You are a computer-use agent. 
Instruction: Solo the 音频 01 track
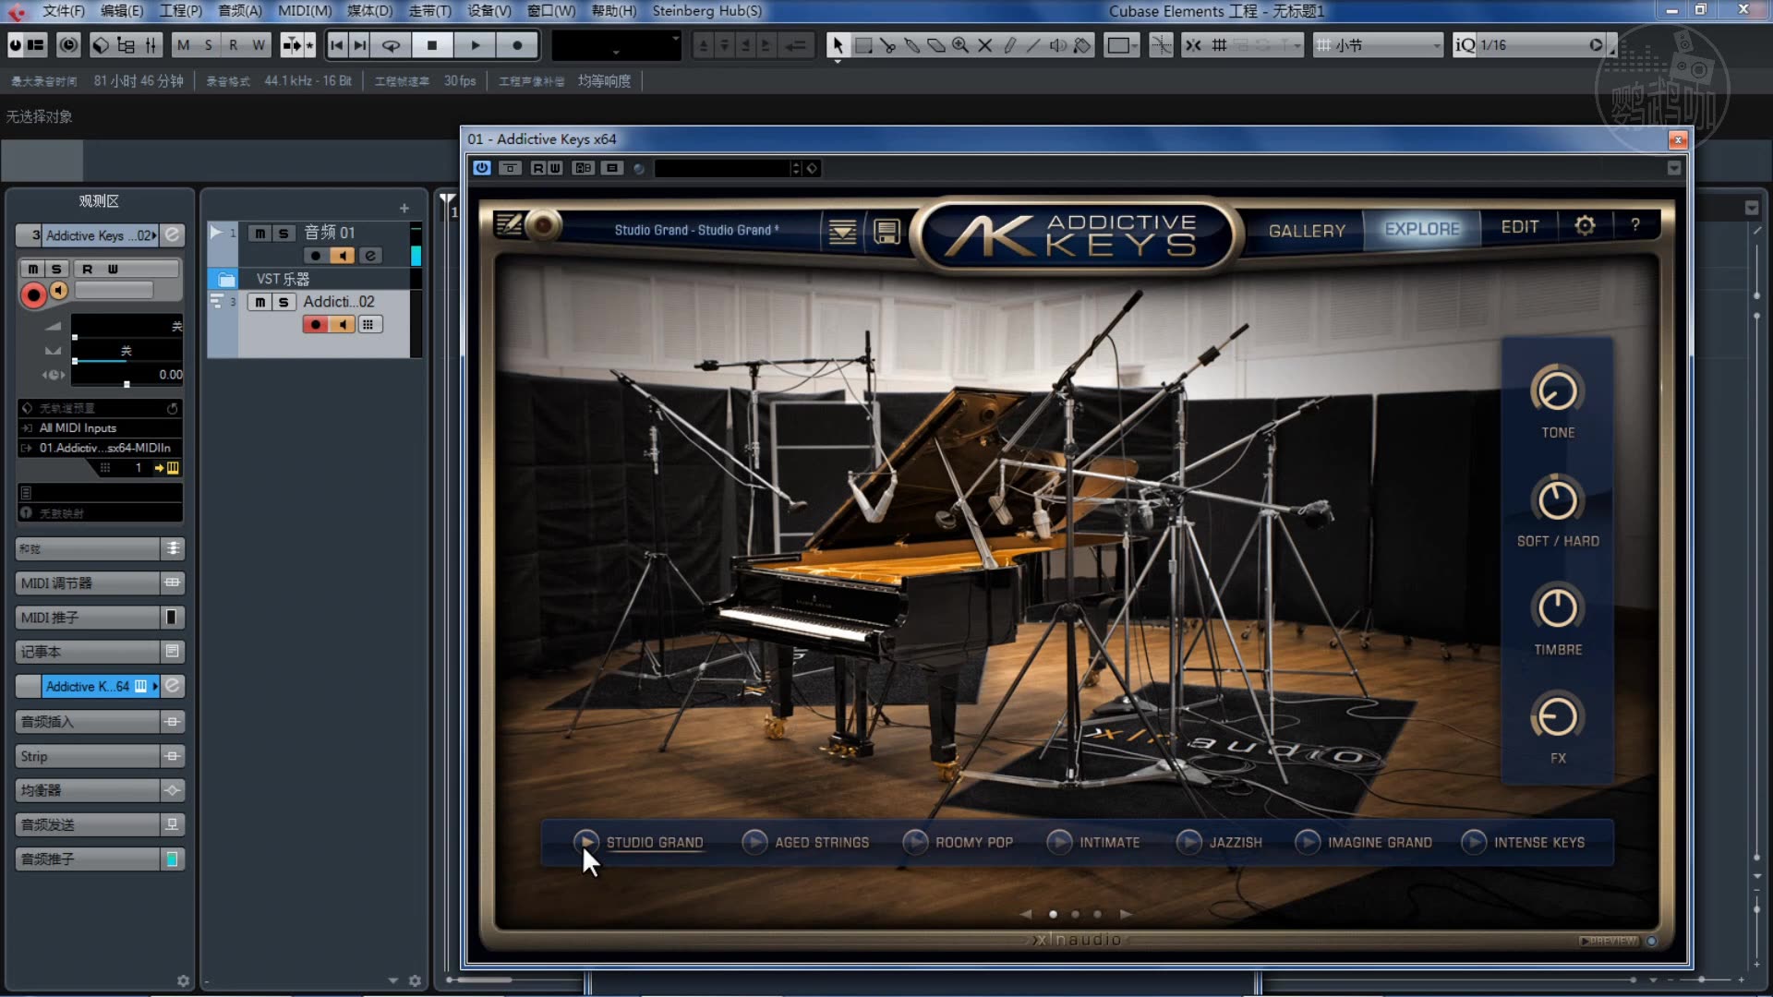coord(283,234)
